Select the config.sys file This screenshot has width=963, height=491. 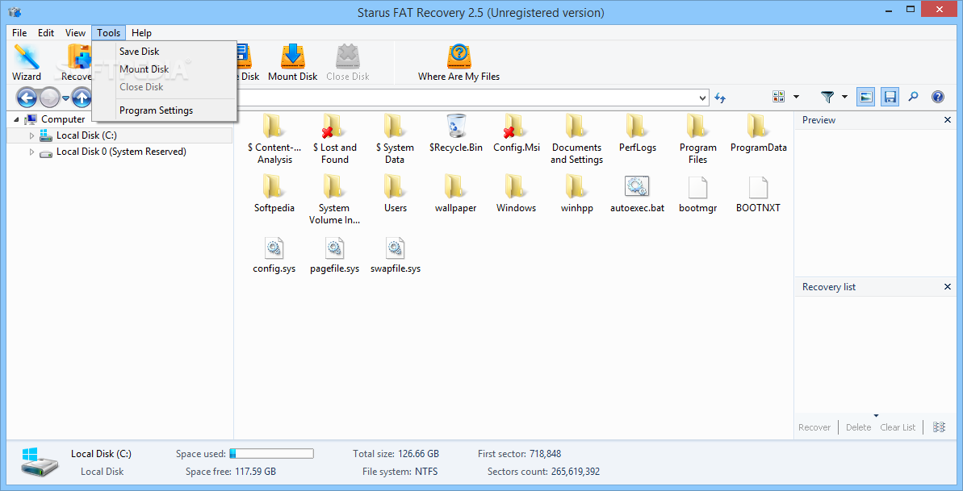tap(274, 255)
